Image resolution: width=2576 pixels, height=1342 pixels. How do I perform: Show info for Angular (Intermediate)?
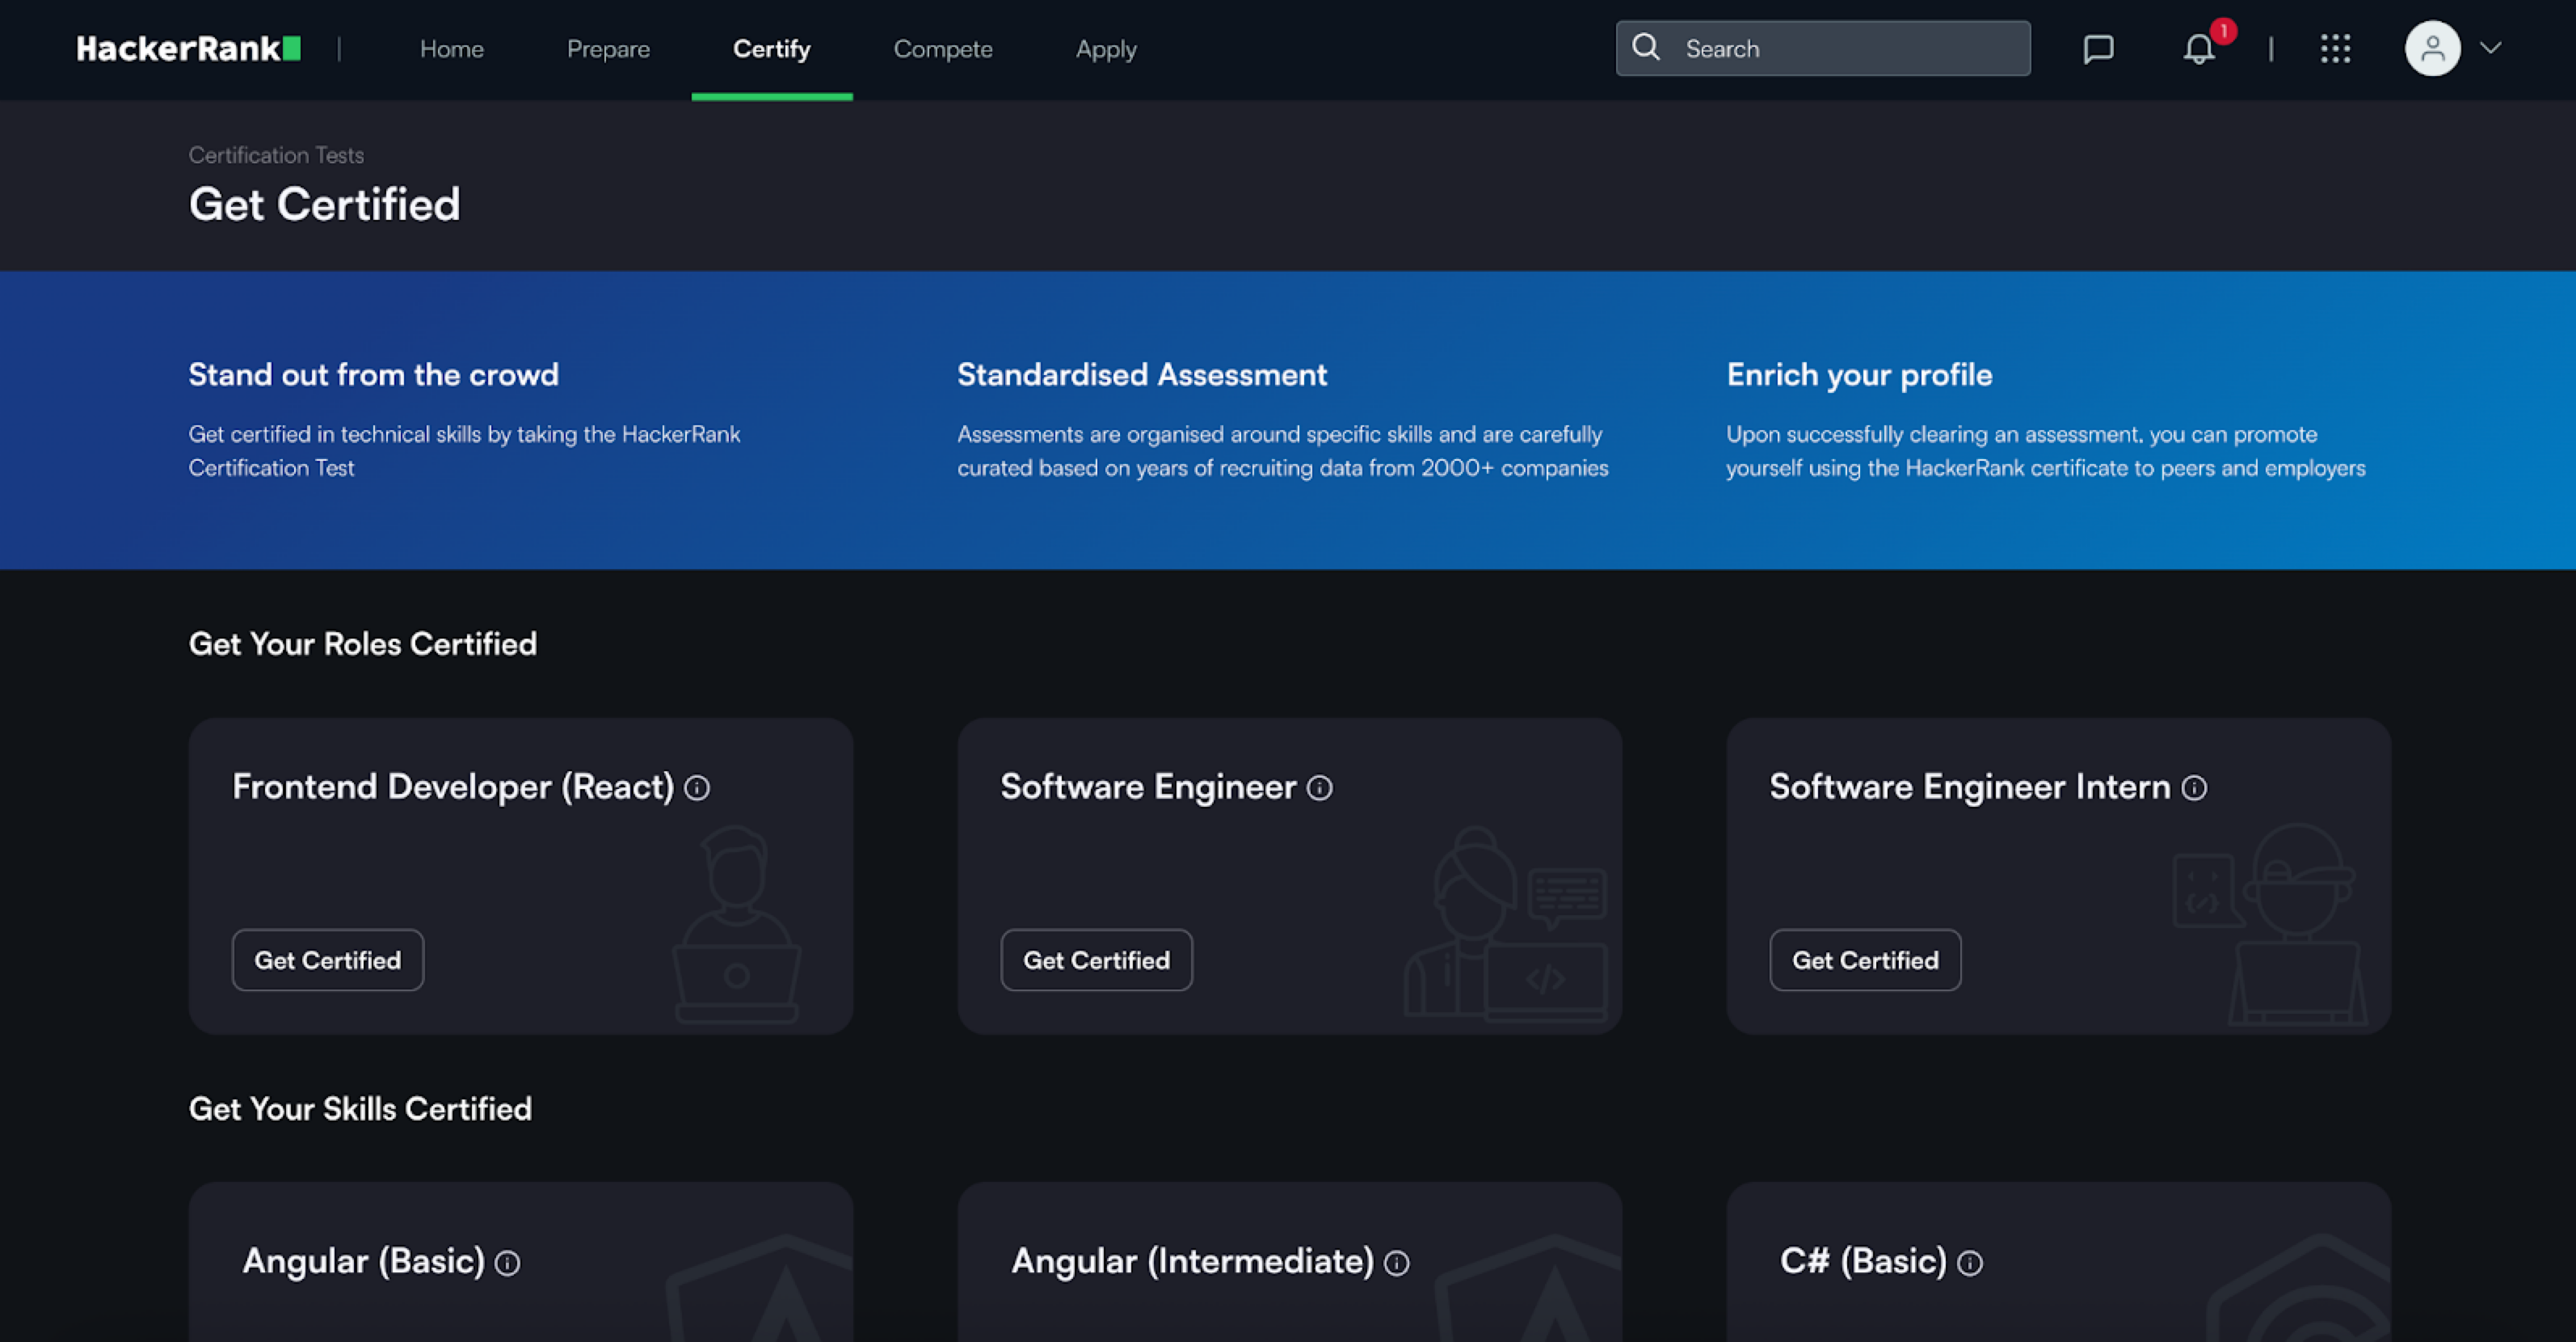(x=1397, y=1263)
